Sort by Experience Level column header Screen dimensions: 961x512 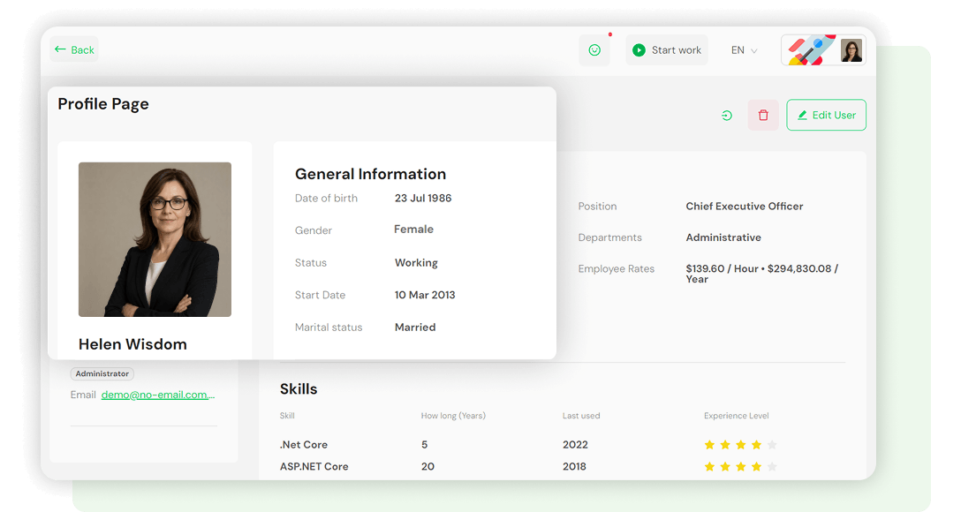coord(736,416)
